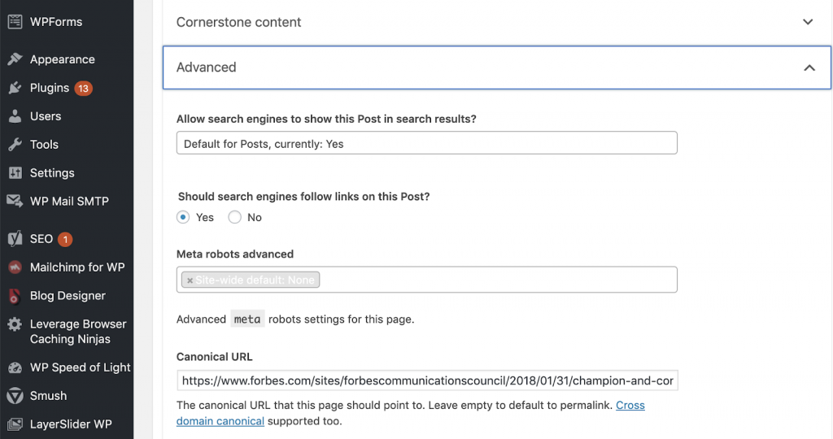Select No for following links
833x439 pixels.
coord(235,217)
